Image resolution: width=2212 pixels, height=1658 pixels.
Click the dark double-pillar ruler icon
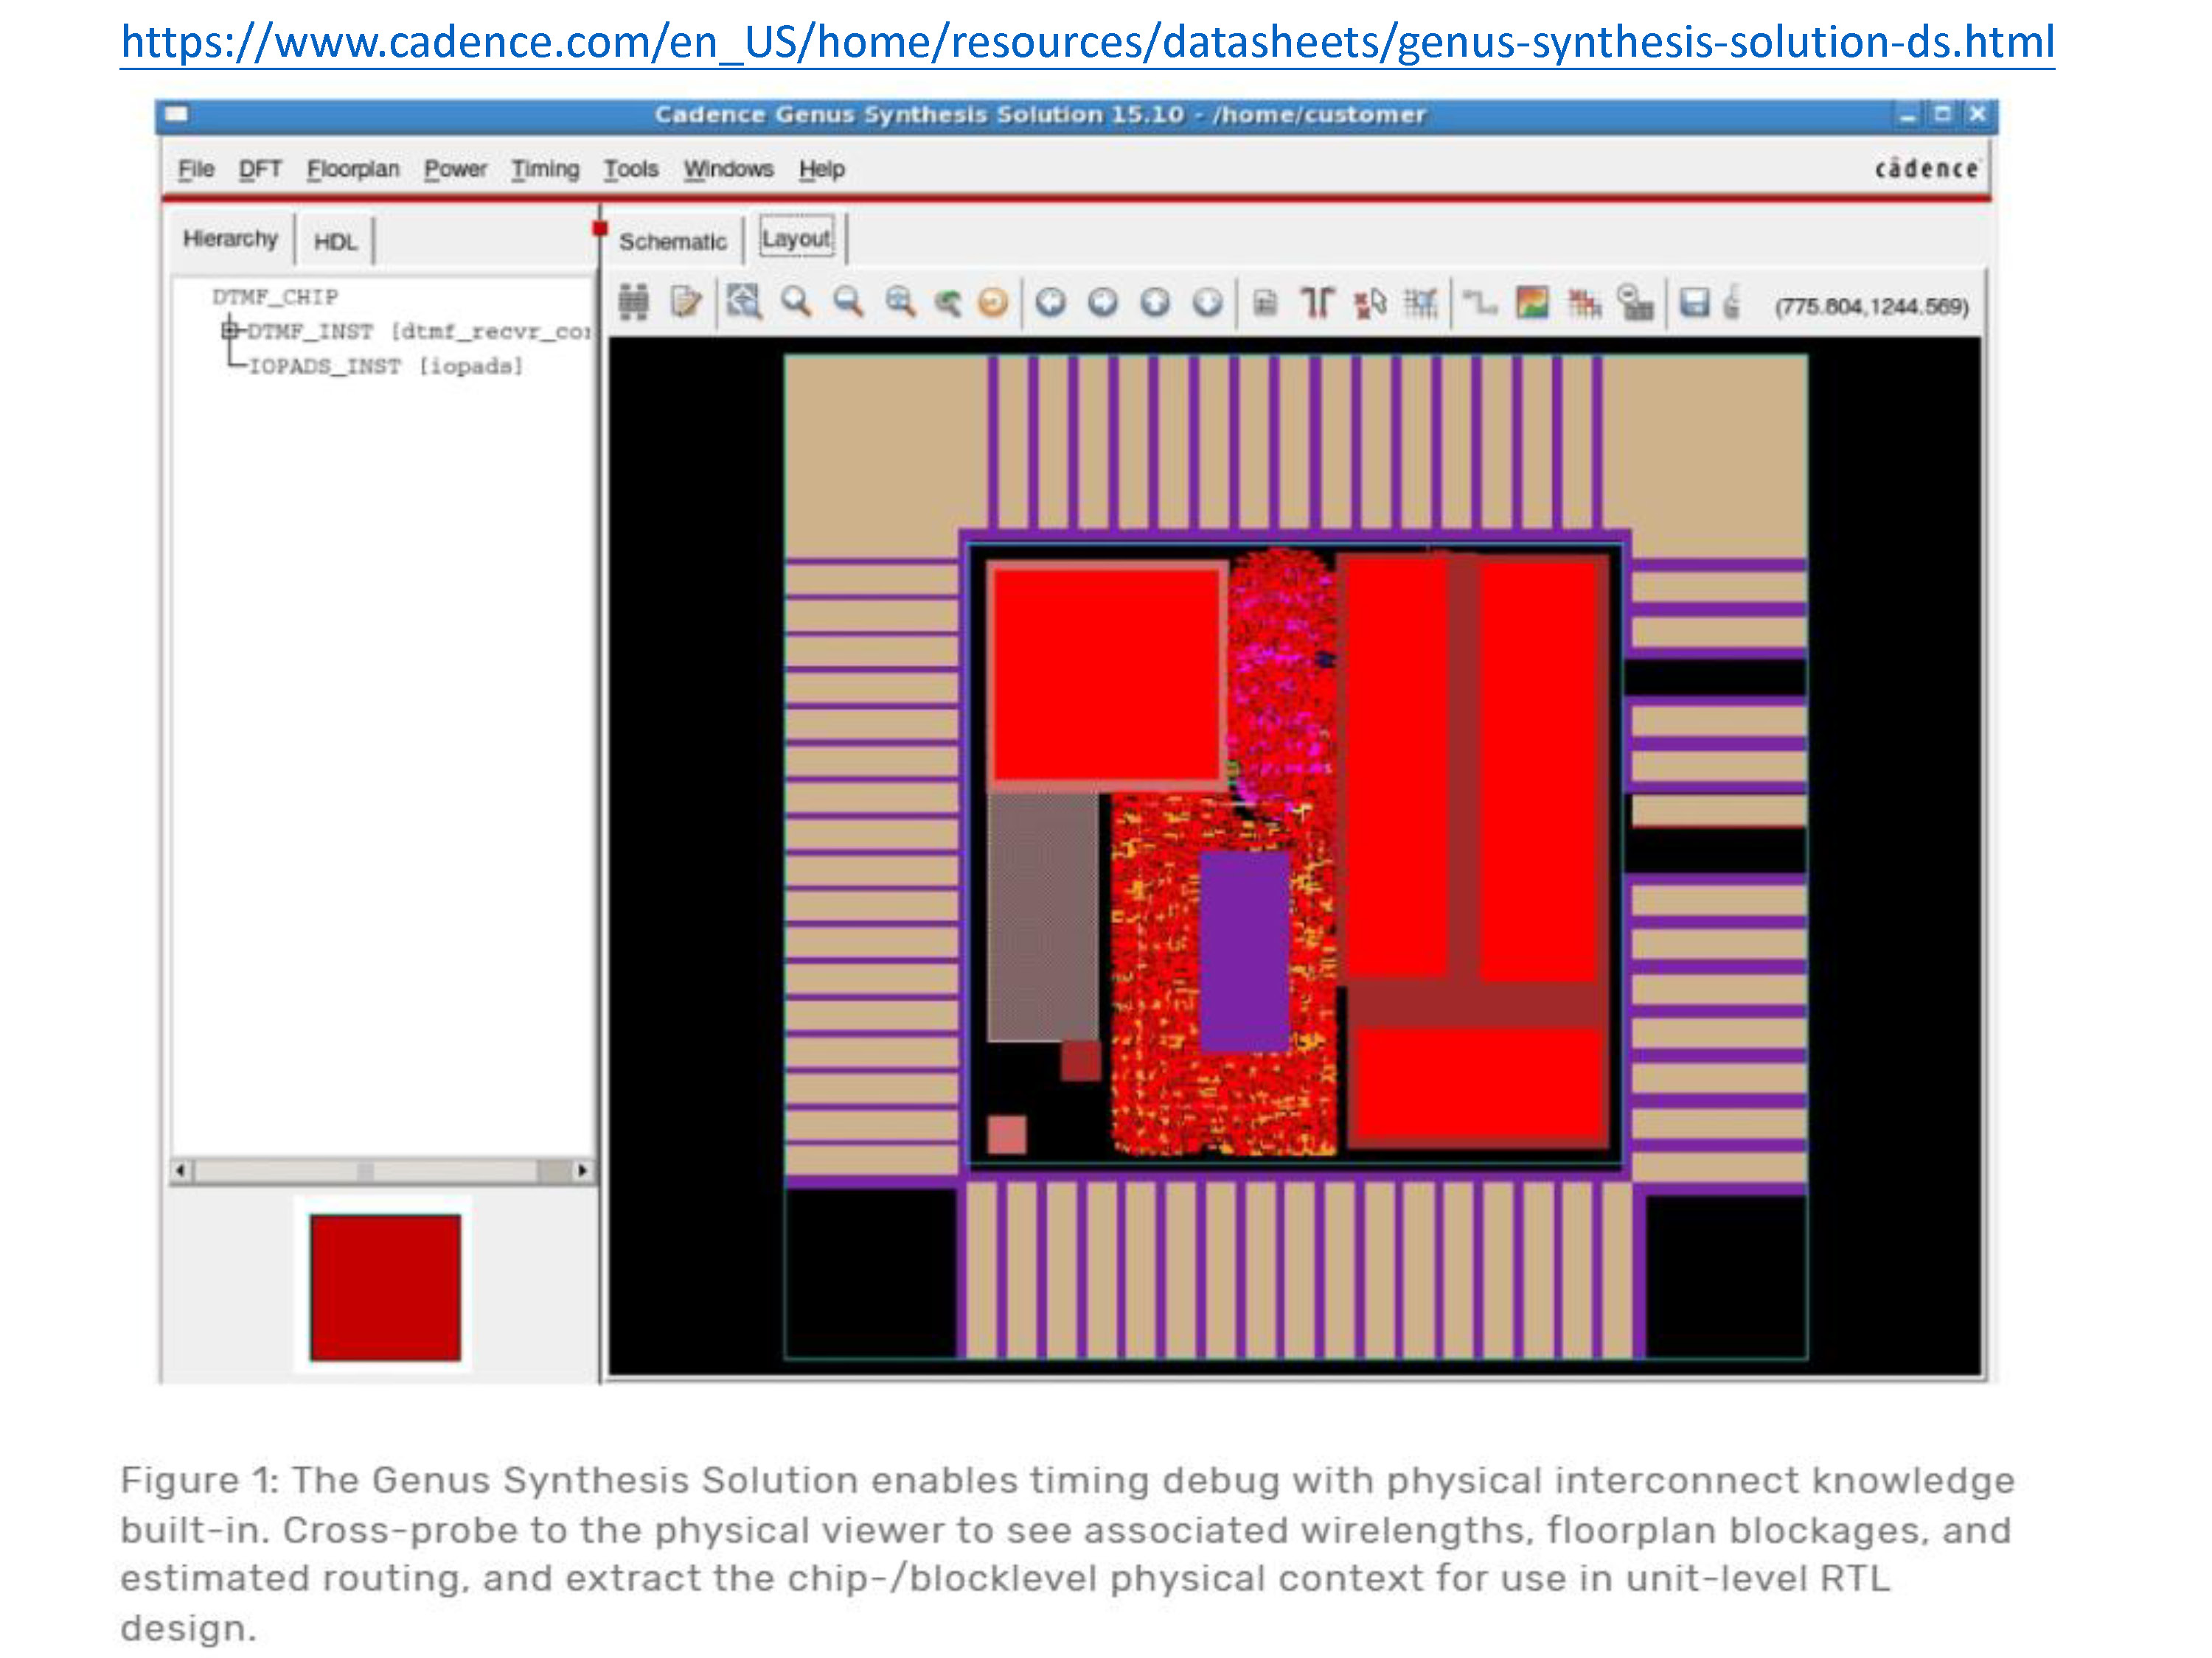[1317, 302]
